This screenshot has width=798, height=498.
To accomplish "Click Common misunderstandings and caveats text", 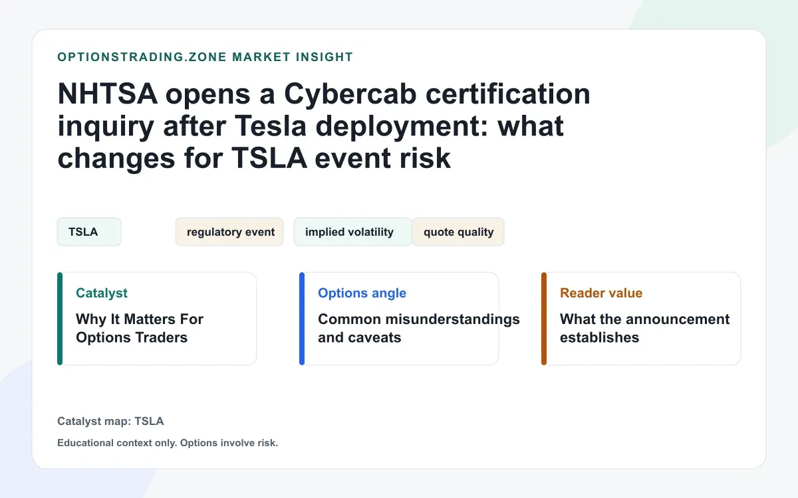I will [x=419, y=328].
